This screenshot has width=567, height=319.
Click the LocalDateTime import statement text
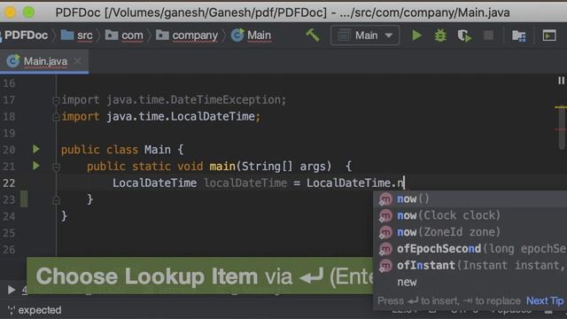pos(161,116)
